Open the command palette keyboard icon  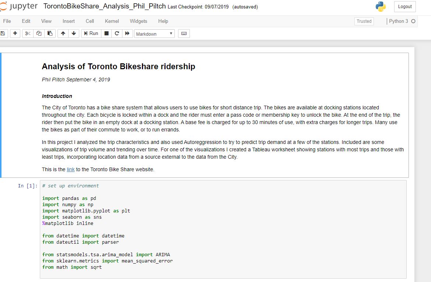click(184, 34)
